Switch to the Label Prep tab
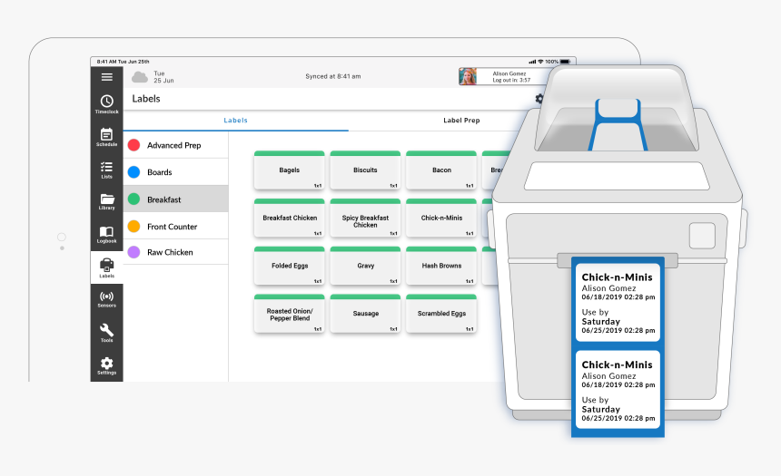 click(461, 121)
